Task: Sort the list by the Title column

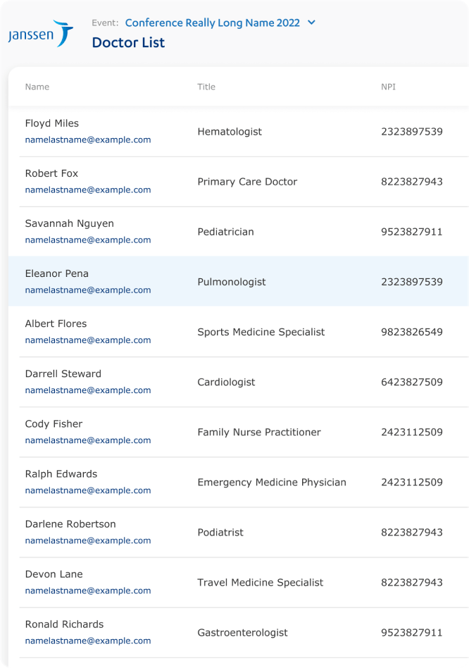Action: 205,87
